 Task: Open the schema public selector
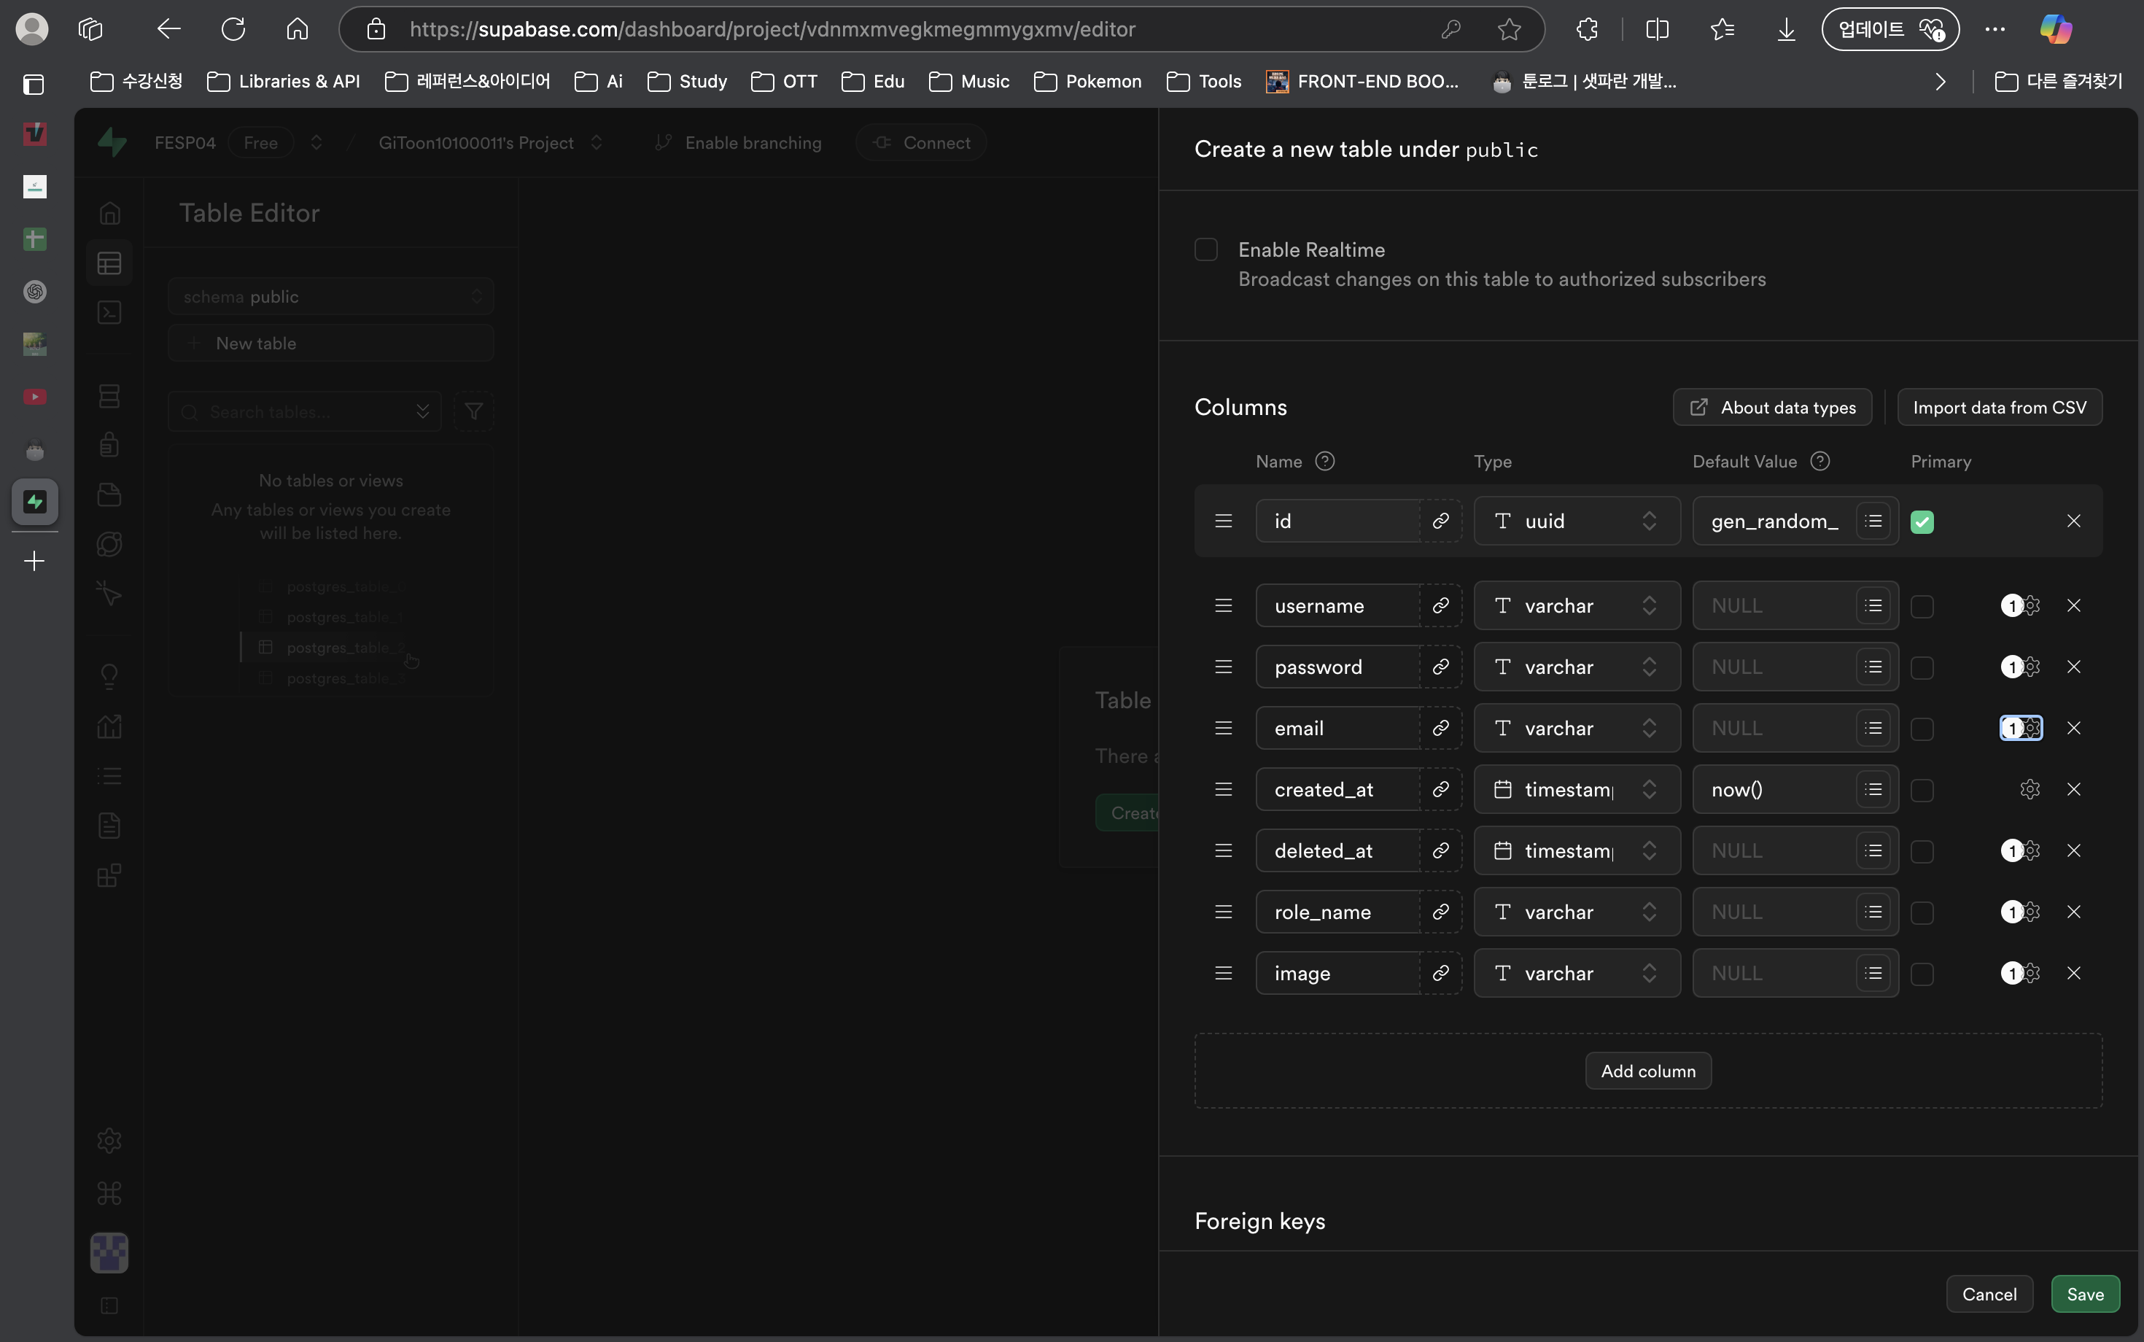(x=330, y=296)
